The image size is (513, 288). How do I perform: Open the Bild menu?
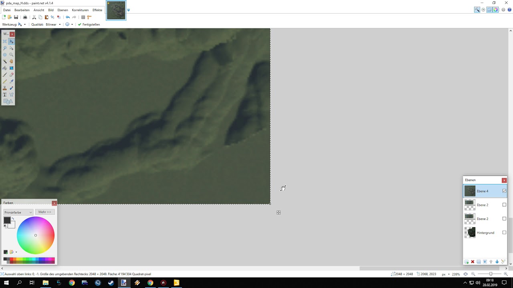click(51, 10)
